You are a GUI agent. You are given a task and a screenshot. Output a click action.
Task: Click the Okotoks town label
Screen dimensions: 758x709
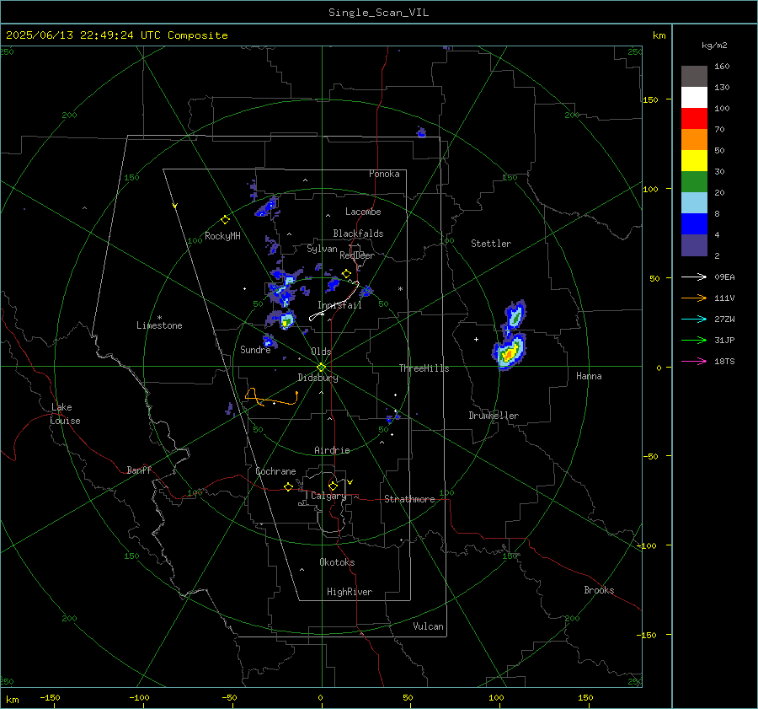(337, 563)
